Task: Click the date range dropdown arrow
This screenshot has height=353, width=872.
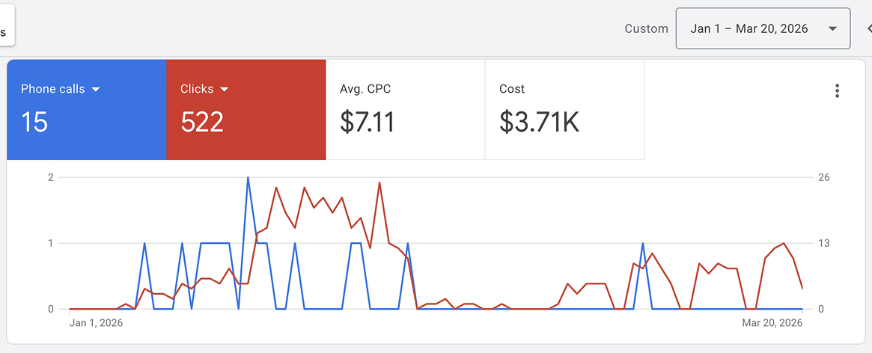Action: point(832,29)
